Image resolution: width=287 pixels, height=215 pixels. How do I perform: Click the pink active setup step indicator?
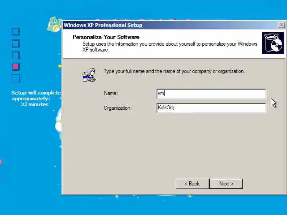[x=16, y=67]
